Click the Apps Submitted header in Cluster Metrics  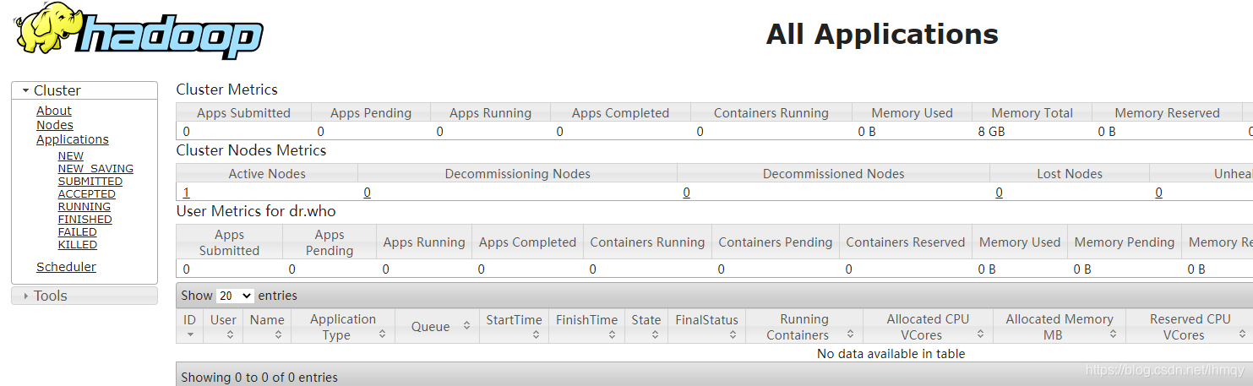[x=243, y=113]
